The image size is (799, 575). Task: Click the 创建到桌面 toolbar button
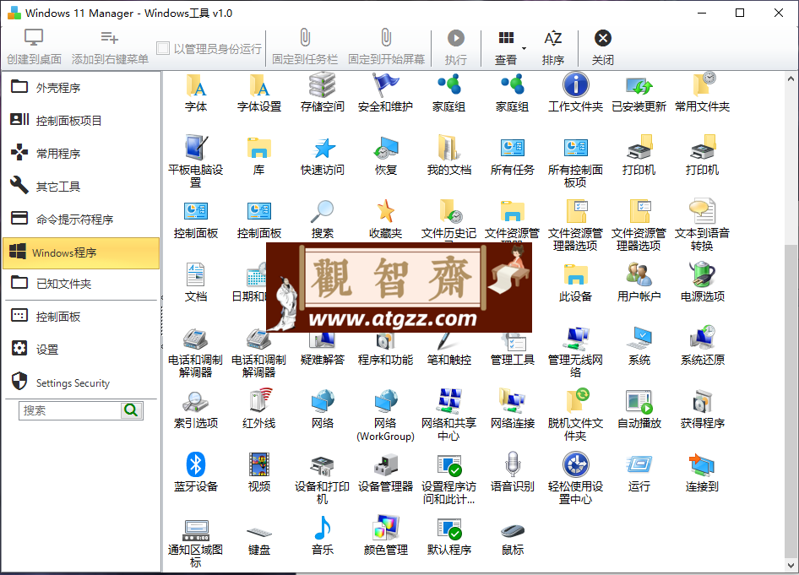click(34, 46)
